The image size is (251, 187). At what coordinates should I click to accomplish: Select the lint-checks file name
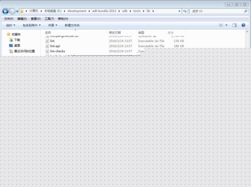57,51
